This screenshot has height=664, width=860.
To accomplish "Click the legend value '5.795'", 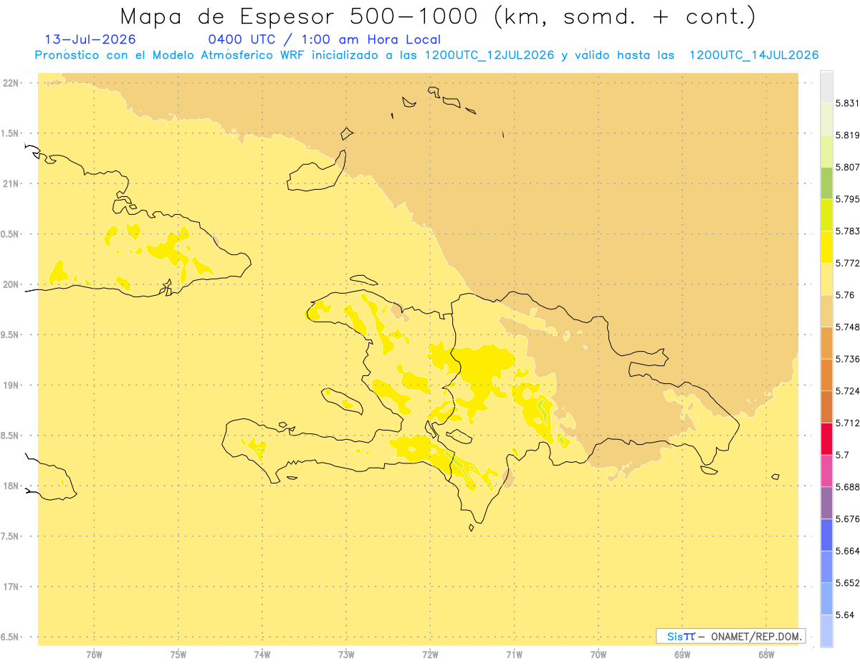I will (x=848, y=199).
